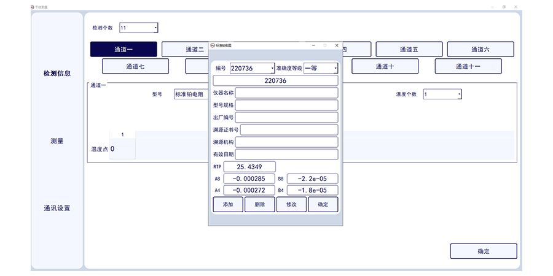
Task: Switch to 通道一 channel tab
Action: pos(124,49)
